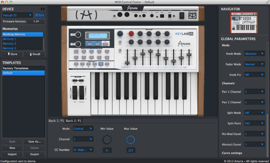The height and width of the screenshot is (163, 270).
Task: Click the Max Value knob
Action: (130, 140)
